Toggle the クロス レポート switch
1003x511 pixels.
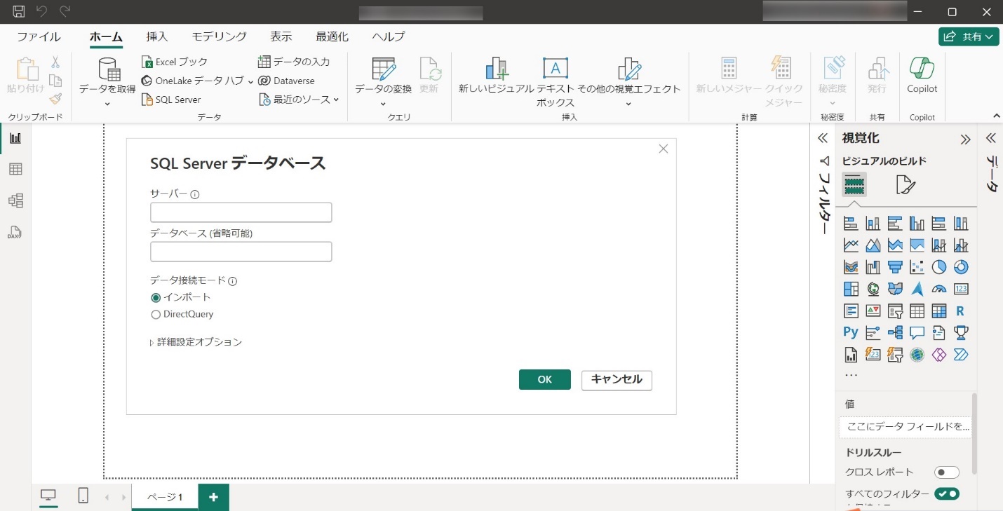click(x=946, y=472)
